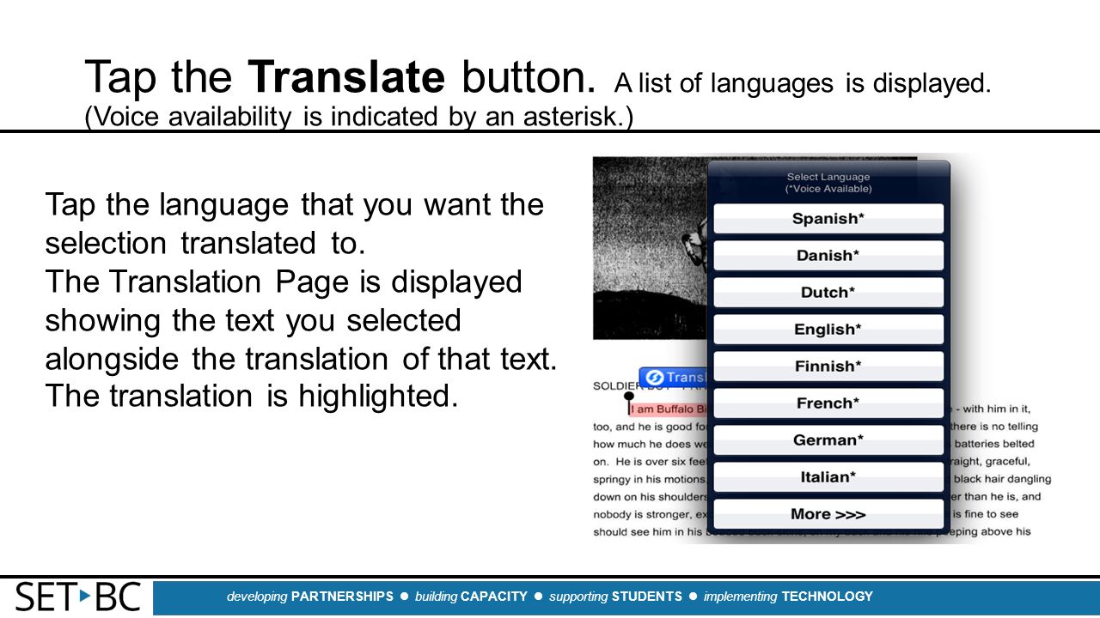The height and width of the screenshot is (618, 1100).
Task: Choose Finnish* from the list
Action: (x=828, y=367)
